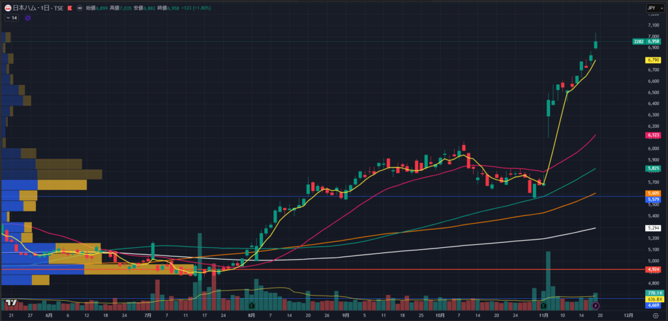Click the white moving average label 5,294
Image resolution: width=668 pixels, height=321 pixels.
pos(653,228)
